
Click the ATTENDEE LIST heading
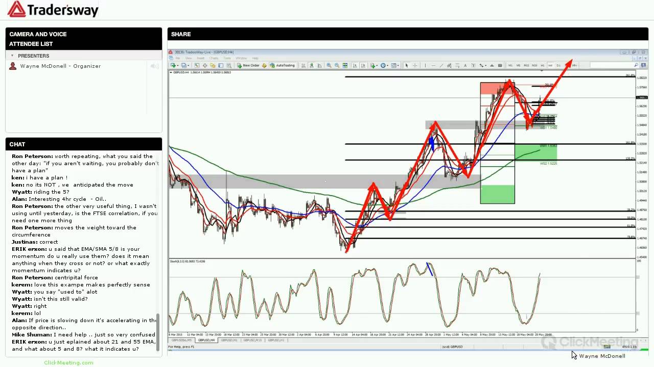pos(31,44)
